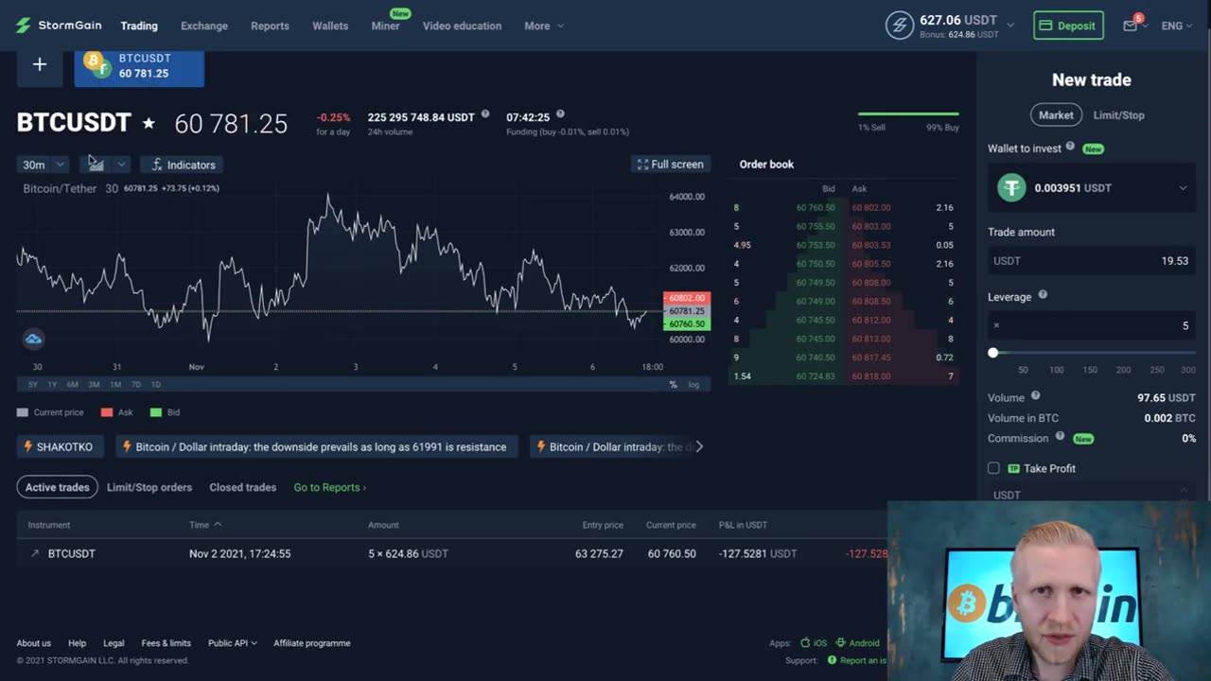
Task: Open the BTCUSDT active trade row
Action: tap(452, 553)
